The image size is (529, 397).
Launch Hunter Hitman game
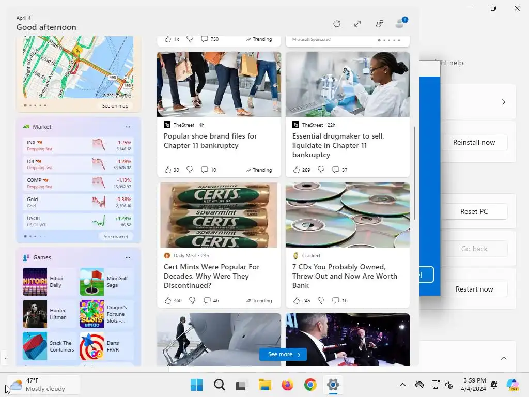(x=49, y=314)
